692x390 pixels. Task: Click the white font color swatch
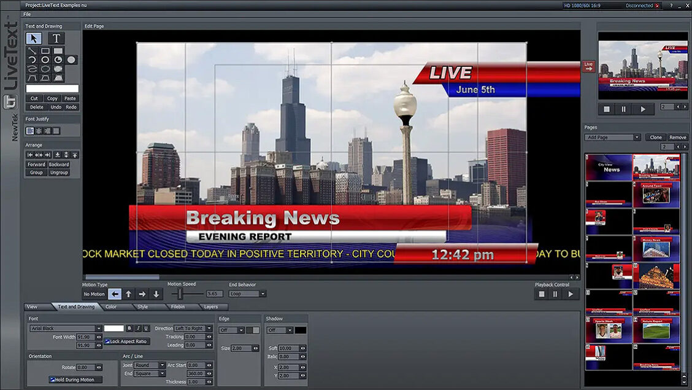coord(113,329)
